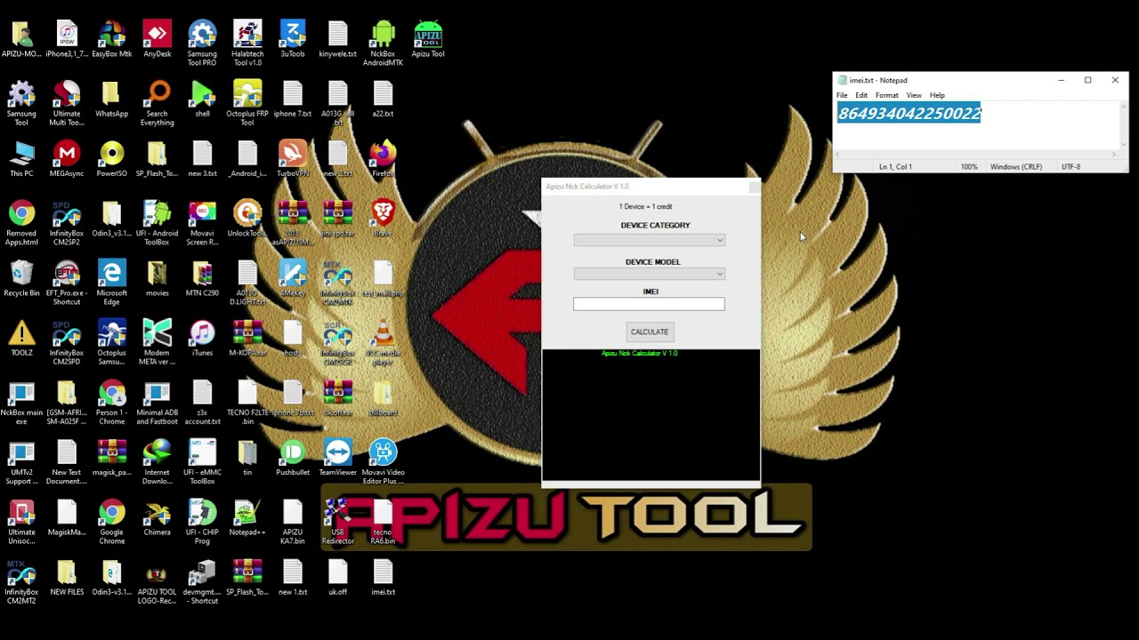This screenshot has width=1139, height=640.
Task: Select the devmgmt Shortcut icon
Action: pyautogui.click(x=202, y=582)
